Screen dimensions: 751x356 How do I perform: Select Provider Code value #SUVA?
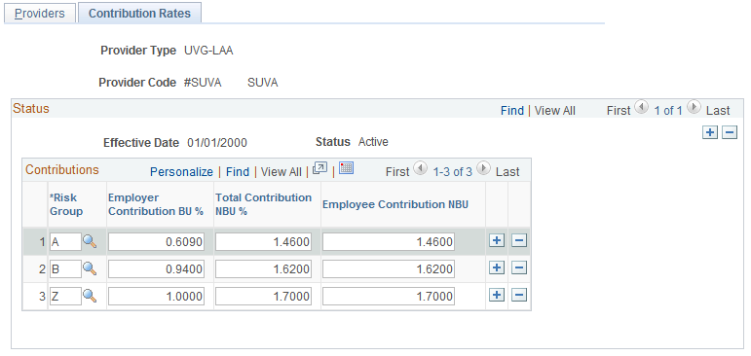point(203,83)
